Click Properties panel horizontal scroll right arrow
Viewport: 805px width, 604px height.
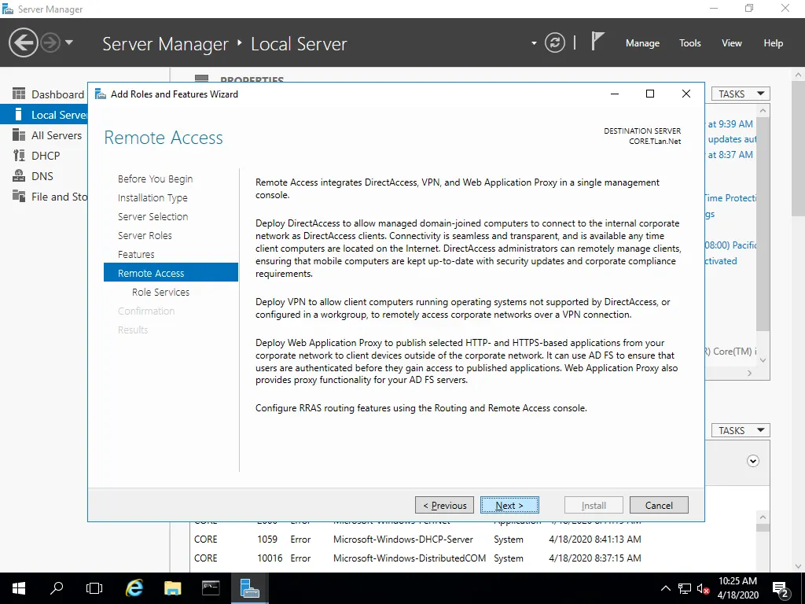pos(749,374)
